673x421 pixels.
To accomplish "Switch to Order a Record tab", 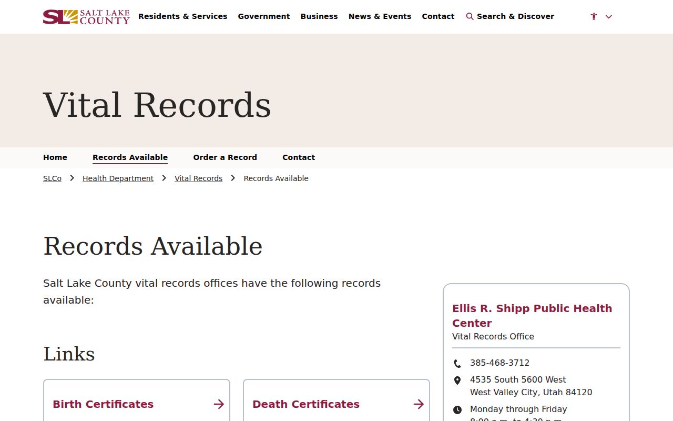I will 225,157.
